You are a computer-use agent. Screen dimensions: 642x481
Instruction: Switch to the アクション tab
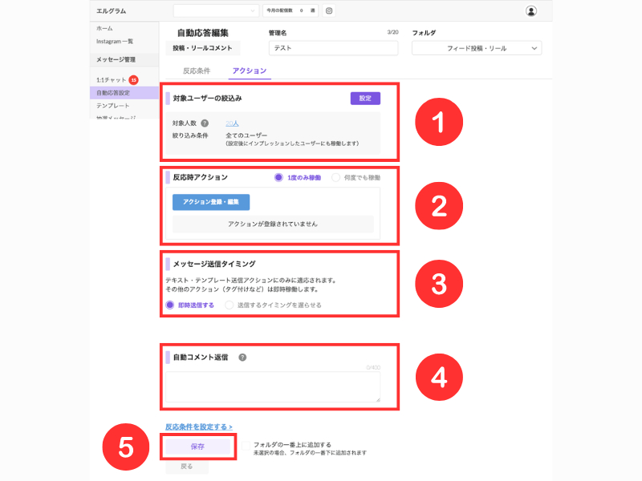[x=250, y=71]
